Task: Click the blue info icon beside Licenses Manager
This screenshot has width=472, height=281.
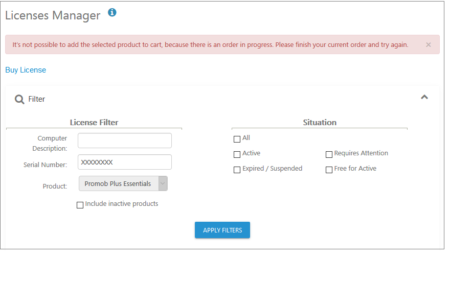Action: tap(112, 12)
